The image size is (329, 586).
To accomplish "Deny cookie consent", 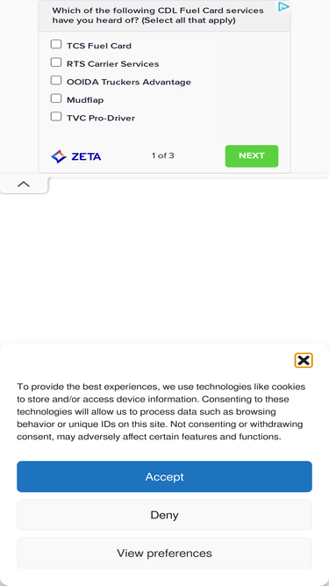I will (x=164, y=515).
